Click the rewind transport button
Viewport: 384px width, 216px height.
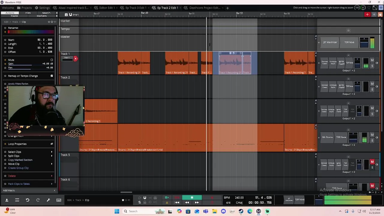pos(187,202)
